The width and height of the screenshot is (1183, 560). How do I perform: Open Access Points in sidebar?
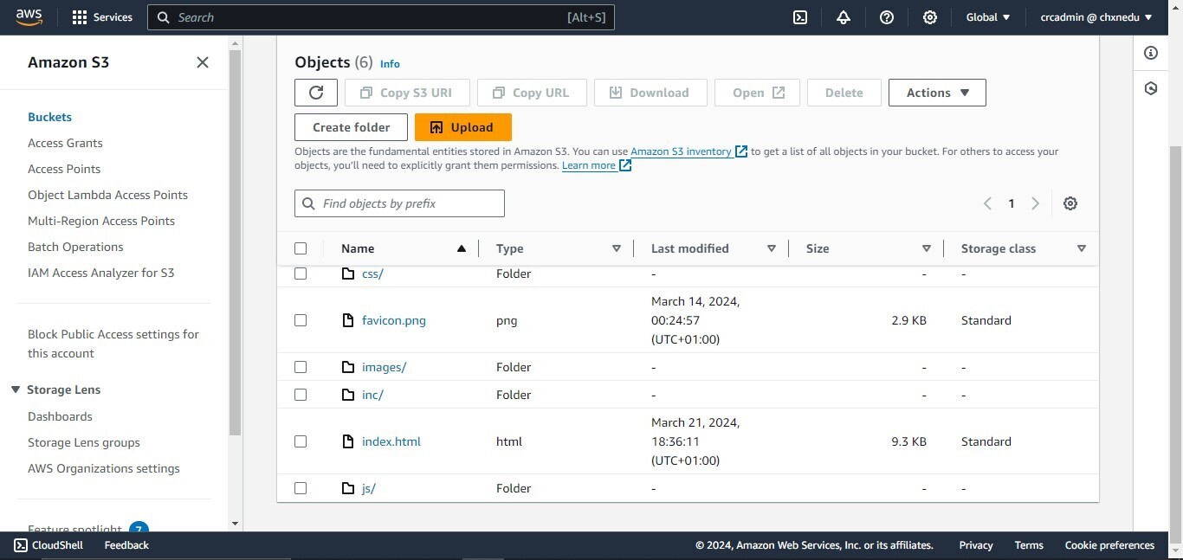tap(64, 169)
